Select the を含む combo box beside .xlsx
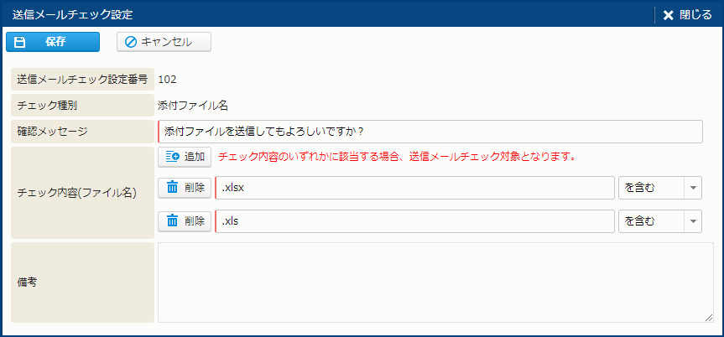 tap(651, 188)
